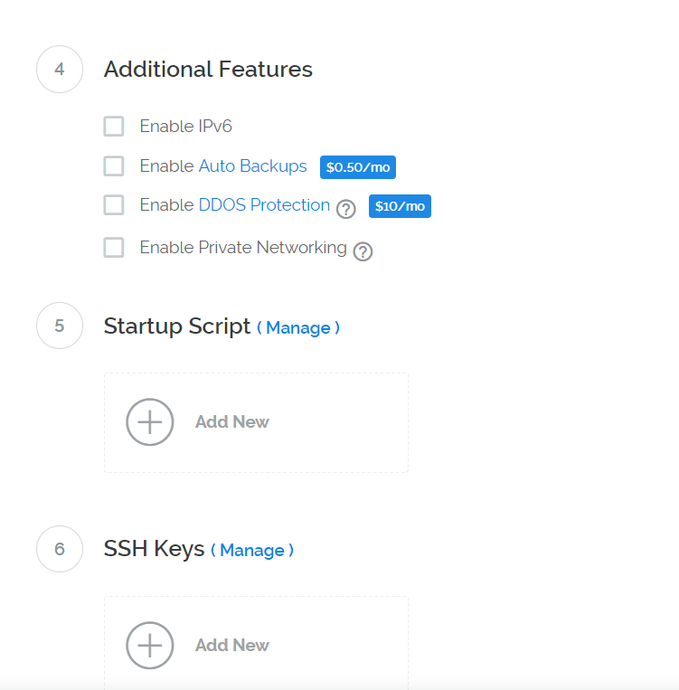Click Manage next to SSH Keys
The width and height of the screenshot is (679, 690).
(252, 550)
